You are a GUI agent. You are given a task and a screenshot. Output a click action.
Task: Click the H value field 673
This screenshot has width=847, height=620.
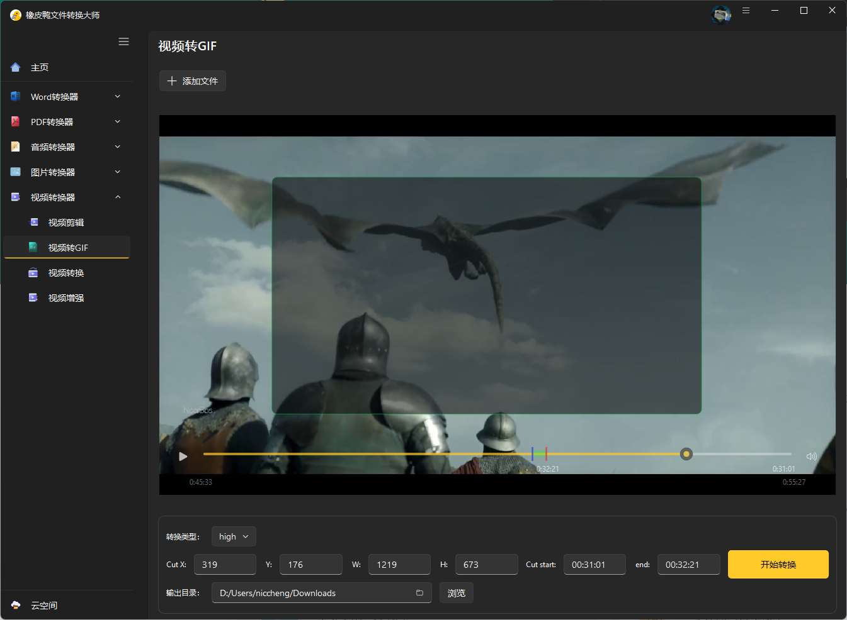click(x=487, y=564)
